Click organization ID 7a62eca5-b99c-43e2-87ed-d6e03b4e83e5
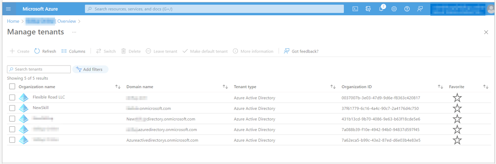The height and width of the screenshot is (164, 496). pos(381,140)
